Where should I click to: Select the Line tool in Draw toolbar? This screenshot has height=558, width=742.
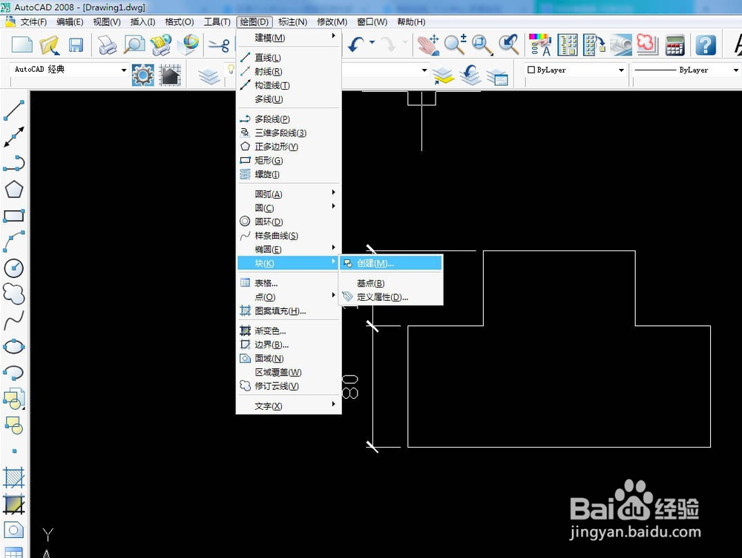click(x=13, y=110)
